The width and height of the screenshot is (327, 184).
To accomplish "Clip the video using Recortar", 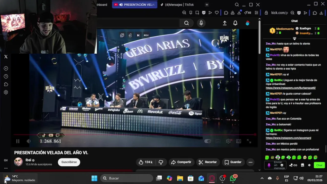I will click(208, 162).
